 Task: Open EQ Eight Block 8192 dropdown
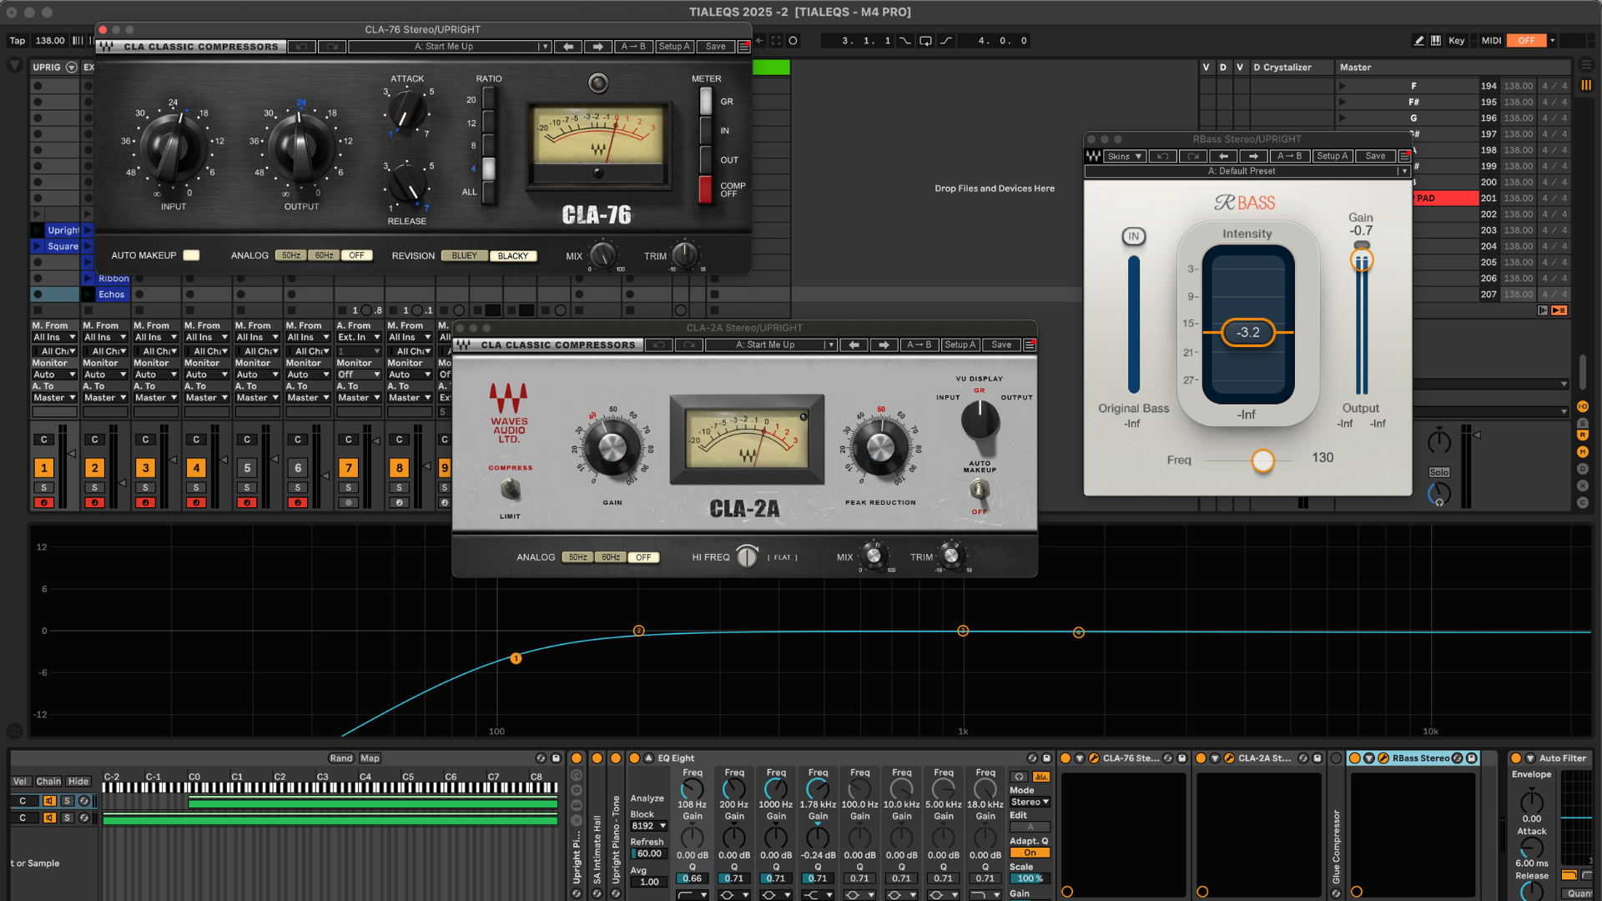pos(648,826)
